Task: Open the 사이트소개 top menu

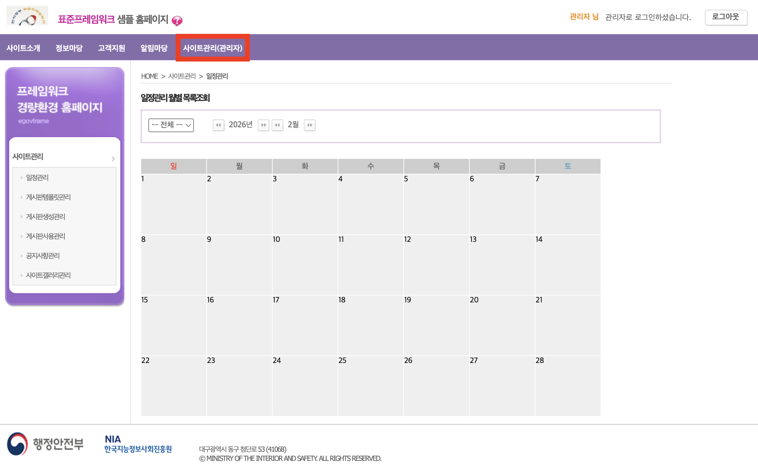Action: (23, 48)
